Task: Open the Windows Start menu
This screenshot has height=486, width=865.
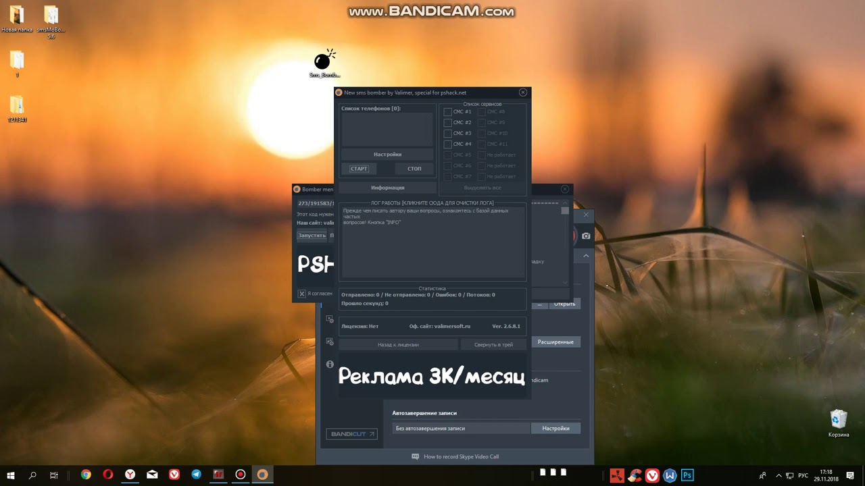Action: click(x=11, y=475)
